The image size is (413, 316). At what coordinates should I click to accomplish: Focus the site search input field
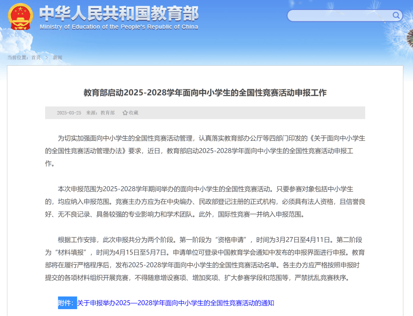point(345,16)
